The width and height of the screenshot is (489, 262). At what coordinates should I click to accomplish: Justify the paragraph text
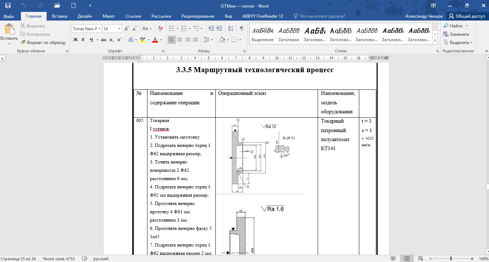[196, 40]
